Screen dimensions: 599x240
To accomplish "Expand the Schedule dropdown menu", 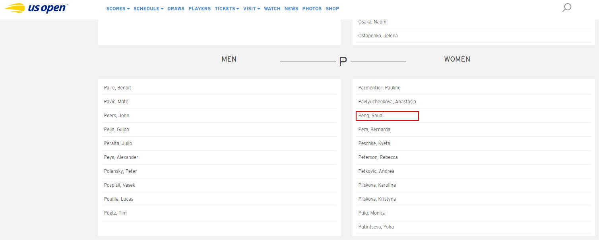I will [148, 8].
